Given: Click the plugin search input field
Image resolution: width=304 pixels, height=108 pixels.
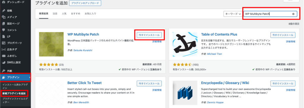Looking at the screenshot, I should point(270,14).
